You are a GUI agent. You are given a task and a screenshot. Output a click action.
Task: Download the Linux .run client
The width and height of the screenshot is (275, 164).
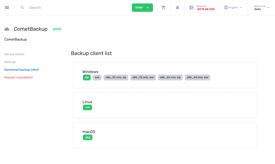(x=87, y=107)
